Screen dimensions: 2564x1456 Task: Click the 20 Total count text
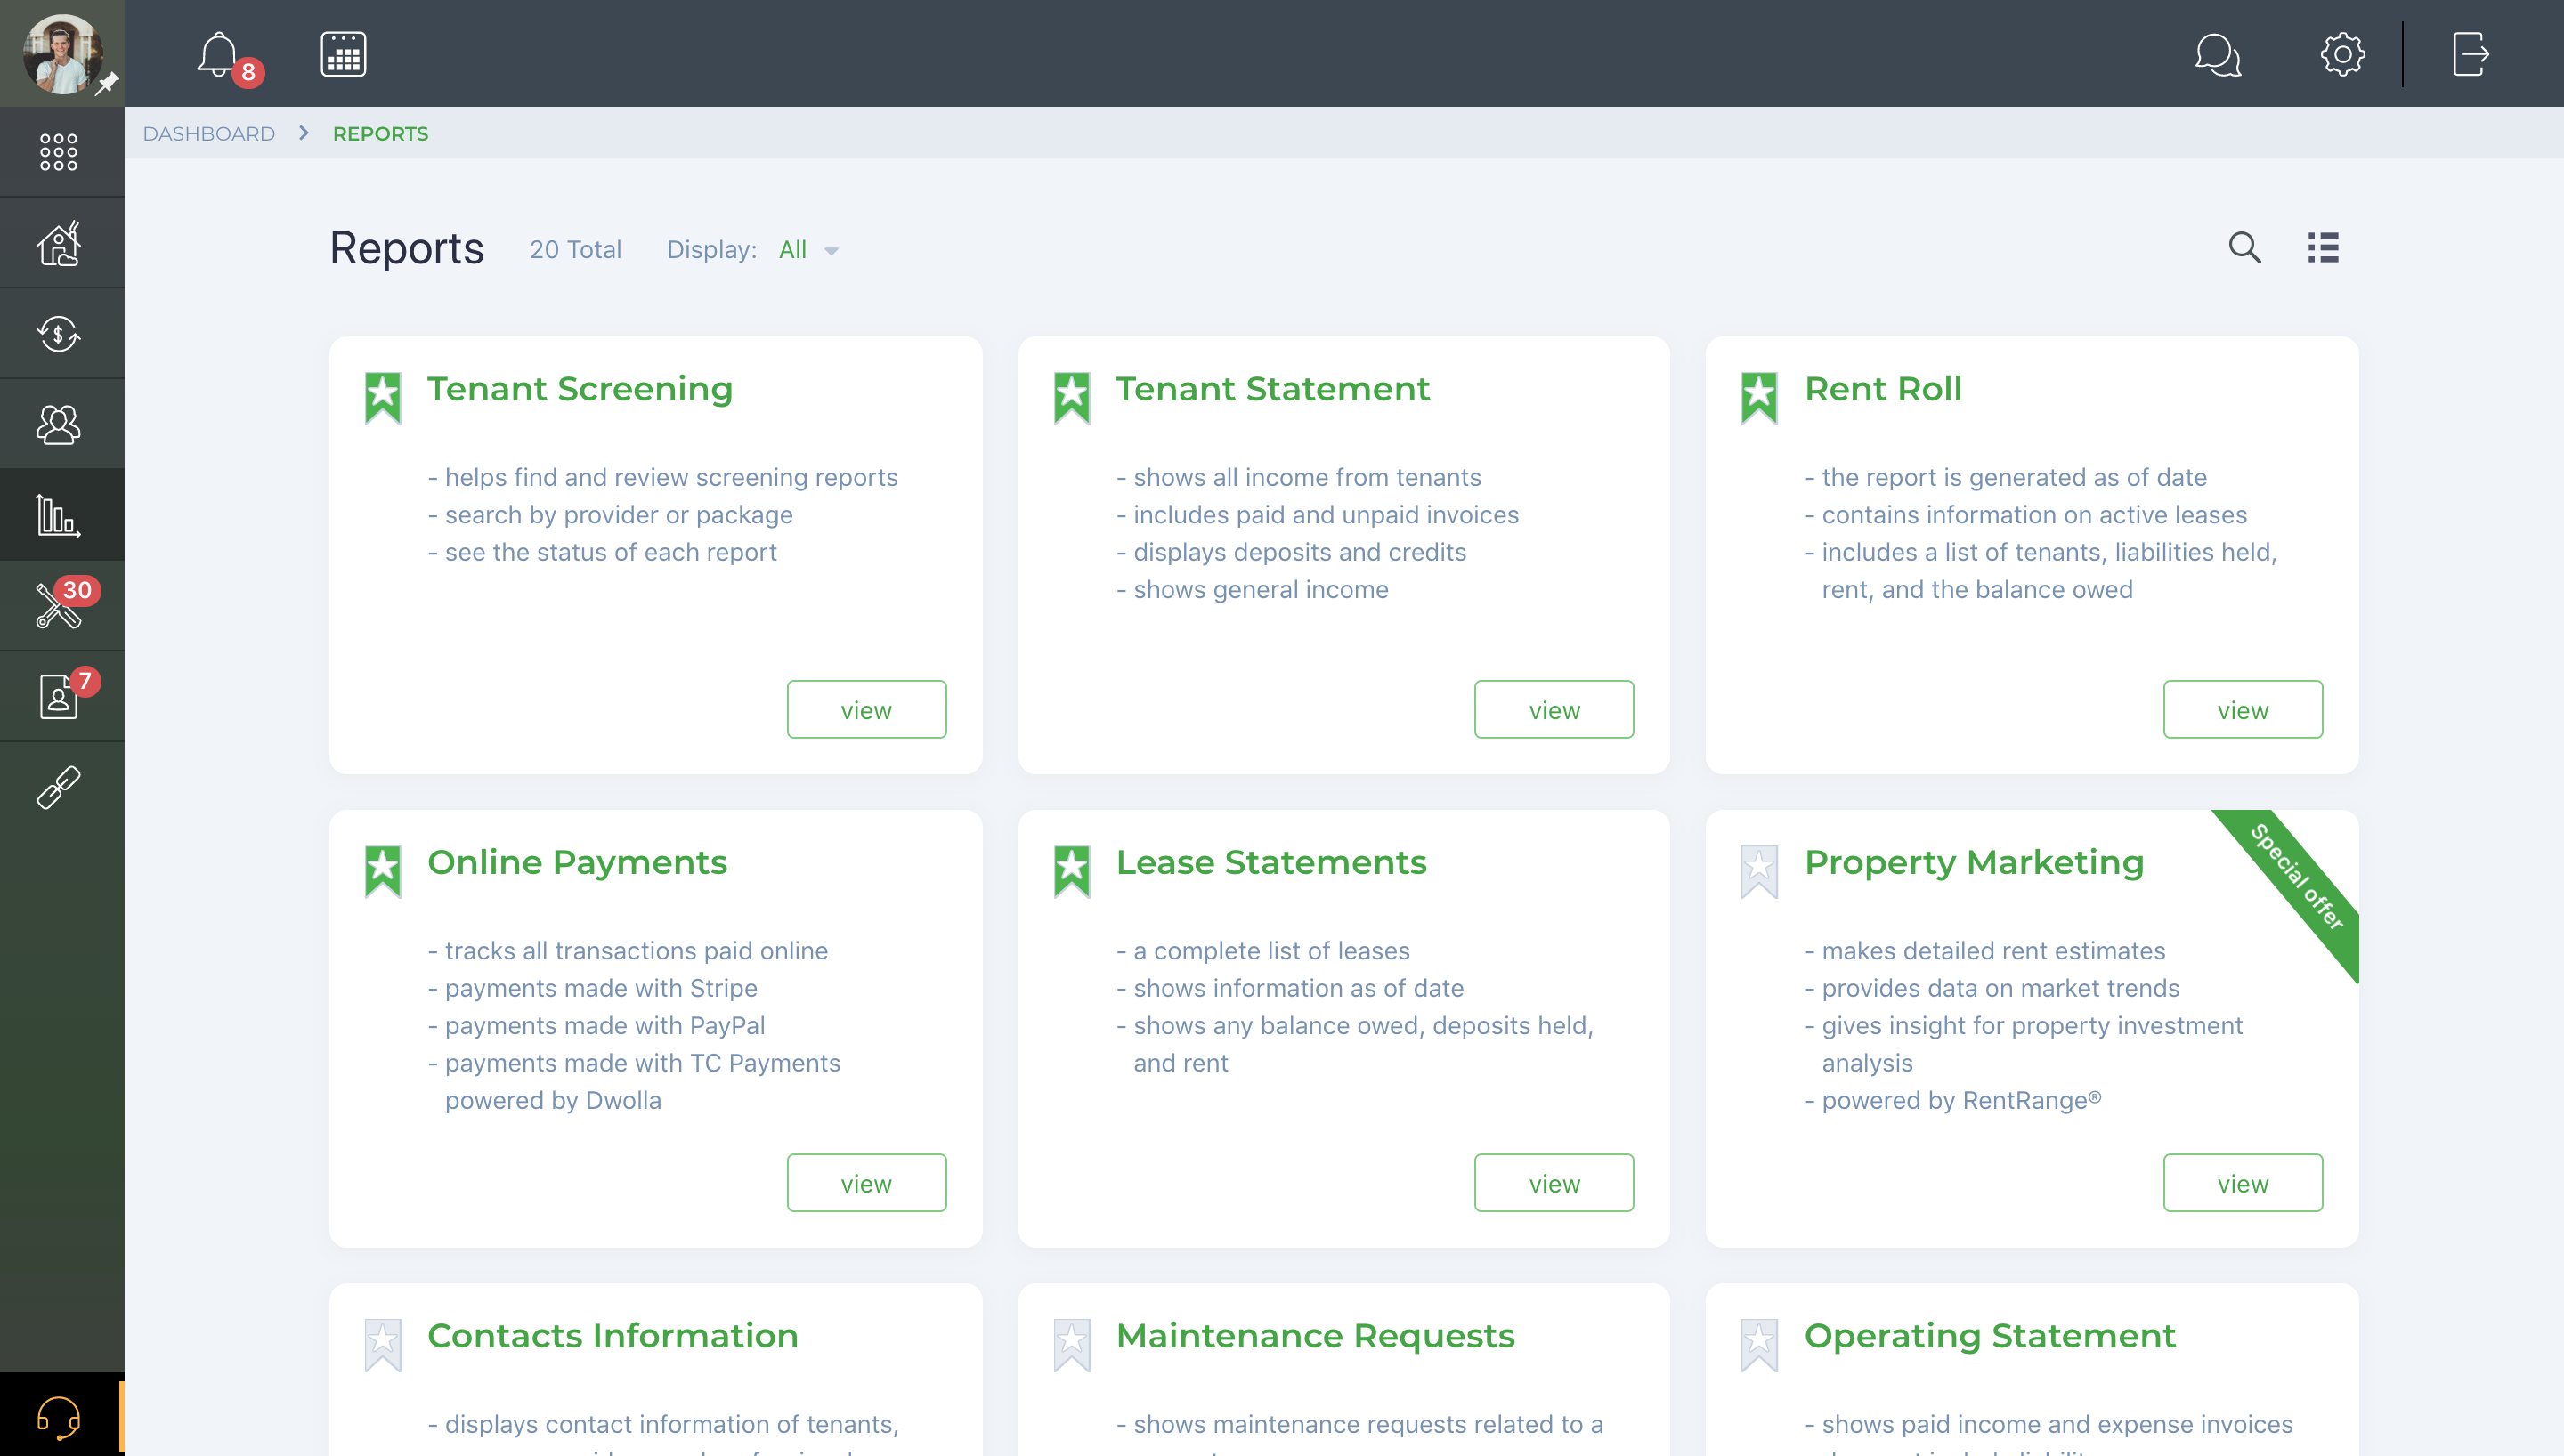pos(576,250)
